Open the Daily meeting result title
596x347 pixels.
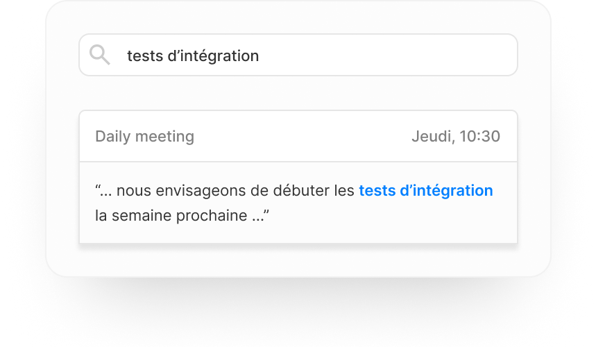pos(144,136)
